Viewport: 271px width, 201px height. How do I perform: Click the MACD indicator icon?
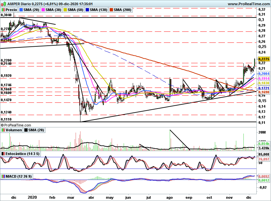coord(3,176)
